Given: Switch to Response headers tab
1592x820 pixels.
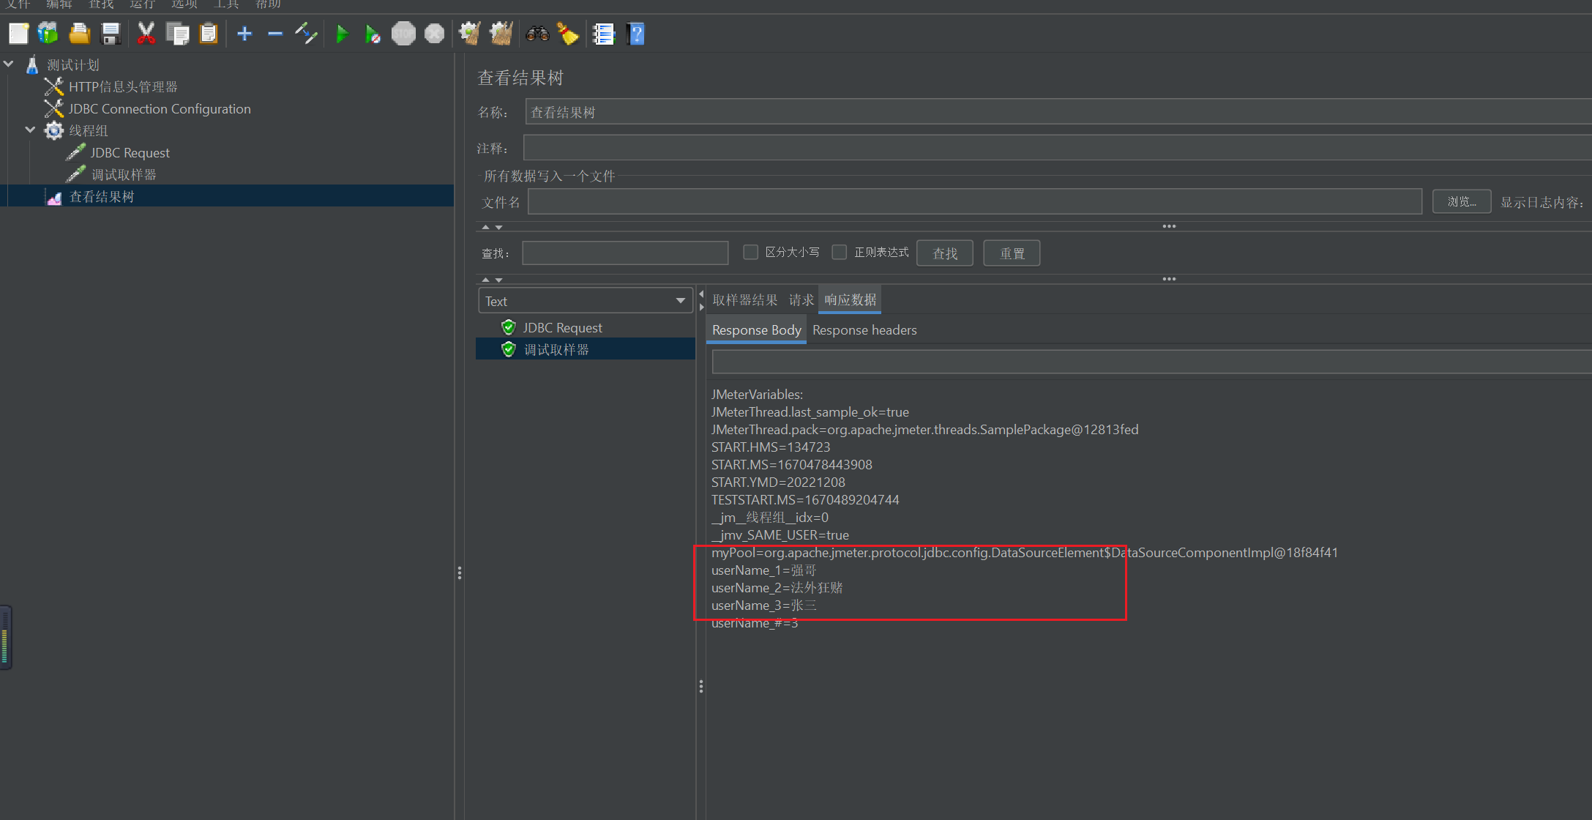Looking at the screenshot, I should (864, 330).
